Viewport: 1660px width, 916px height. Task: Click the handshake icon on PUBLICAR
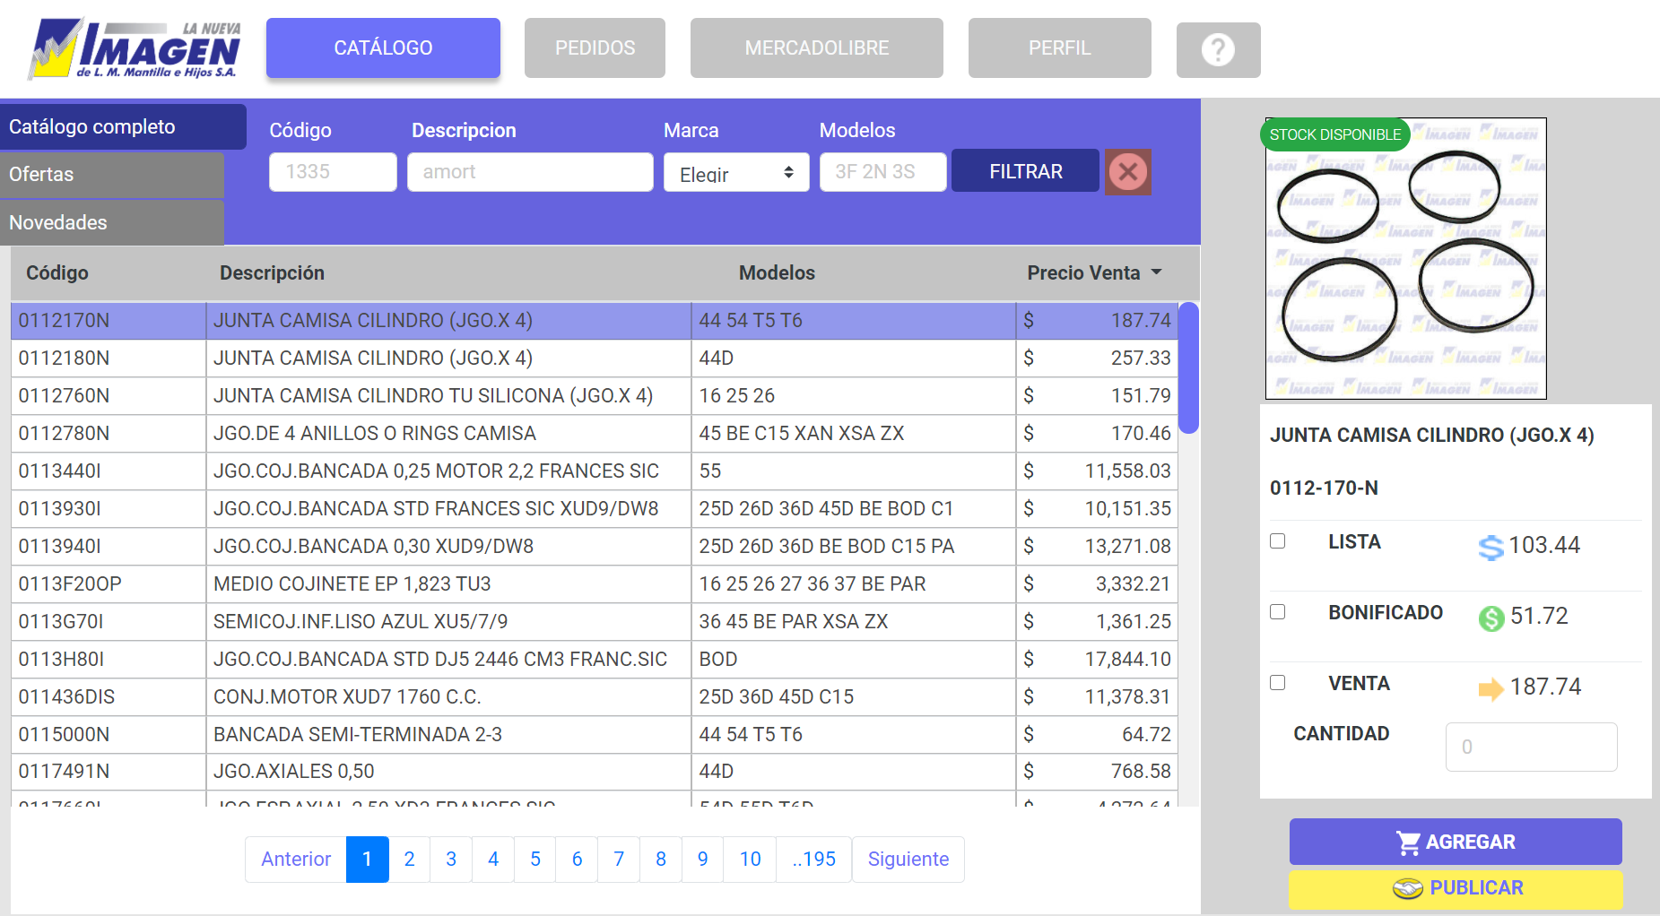pos(1407,888)
